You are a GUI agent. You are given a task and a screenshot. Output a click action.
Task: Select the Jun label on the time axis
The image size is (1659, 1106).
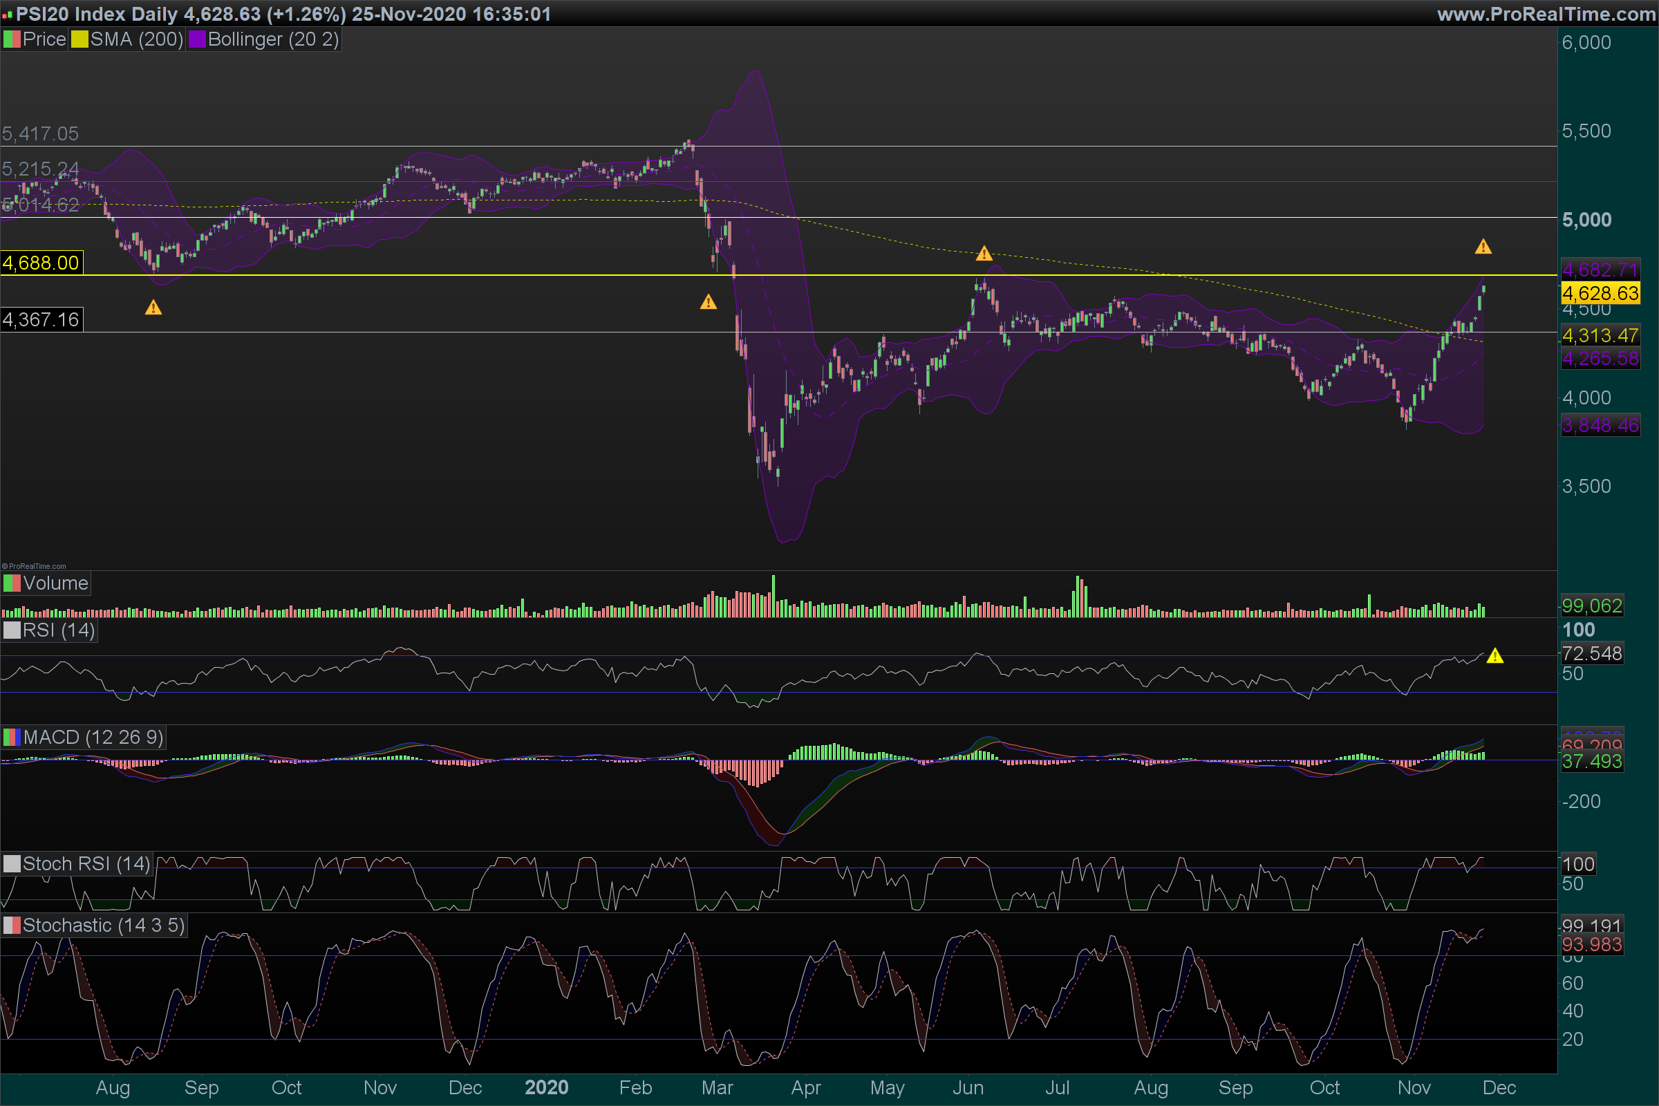click(x=968, y=1087)
